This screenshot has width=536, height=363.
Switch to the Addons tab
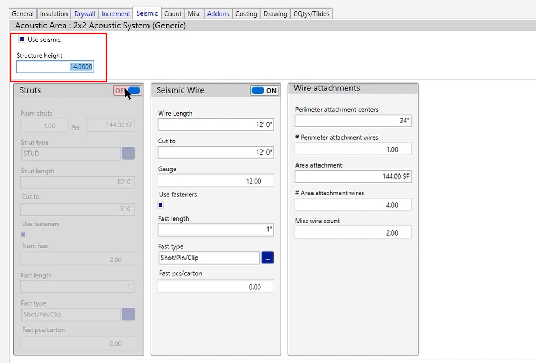(218, 13)
